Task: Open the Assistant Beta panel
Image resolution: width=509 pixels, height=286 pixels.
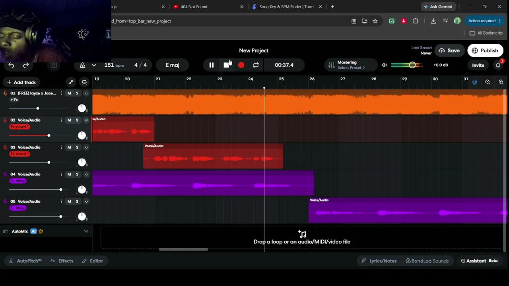Action: pos(480,261)
